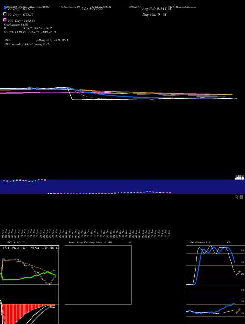
Task: Click the 'Stochastics & RSI' panel title
Action: 210,243
